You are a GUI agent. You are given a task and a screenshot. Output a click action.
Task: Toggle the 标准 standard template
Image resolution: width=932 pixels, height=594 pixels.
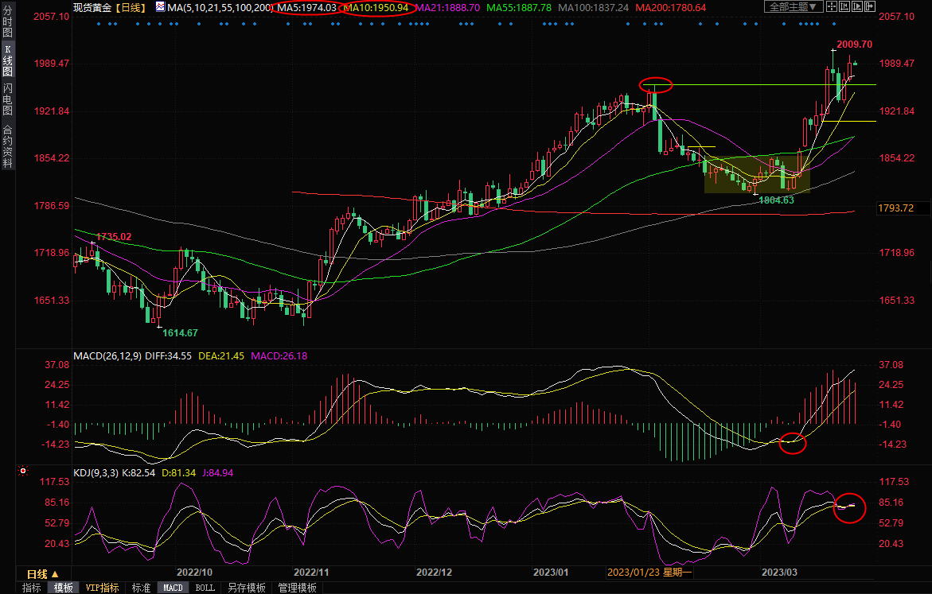pos(141,588)
